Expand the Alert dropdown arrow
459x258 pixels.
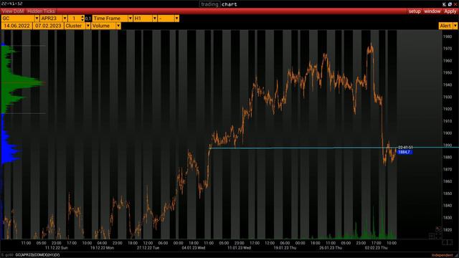[455, 26]
